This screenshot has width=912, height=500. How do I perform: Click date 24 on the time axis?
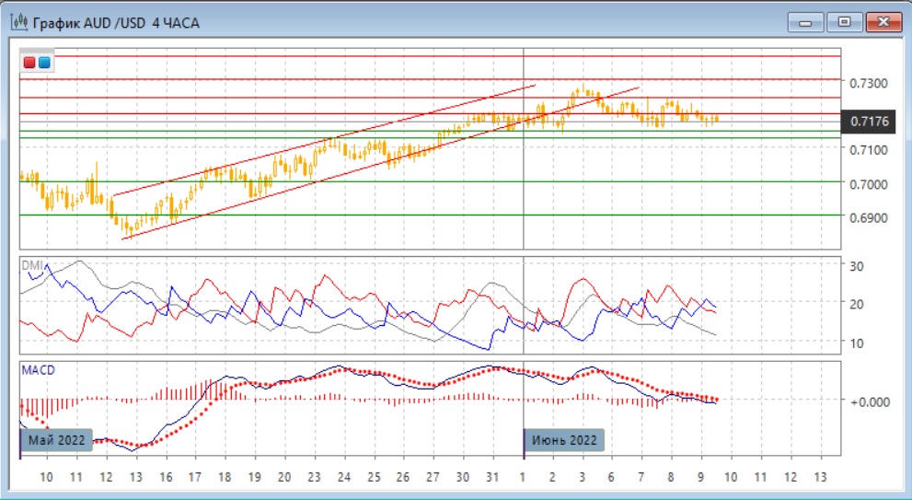[344, 478]
